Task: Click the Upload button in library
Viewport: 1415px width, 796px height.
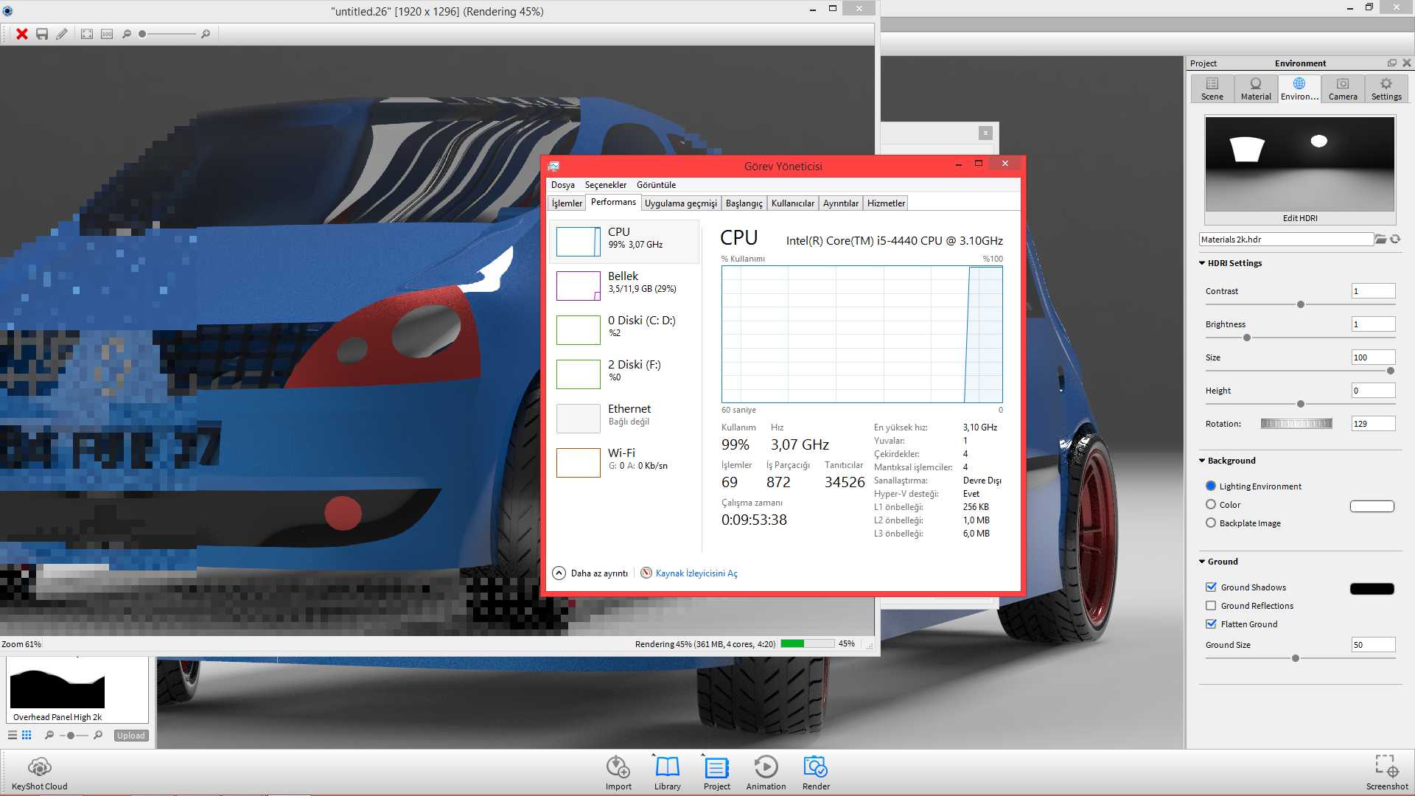Action: click(x=131, y=736)
